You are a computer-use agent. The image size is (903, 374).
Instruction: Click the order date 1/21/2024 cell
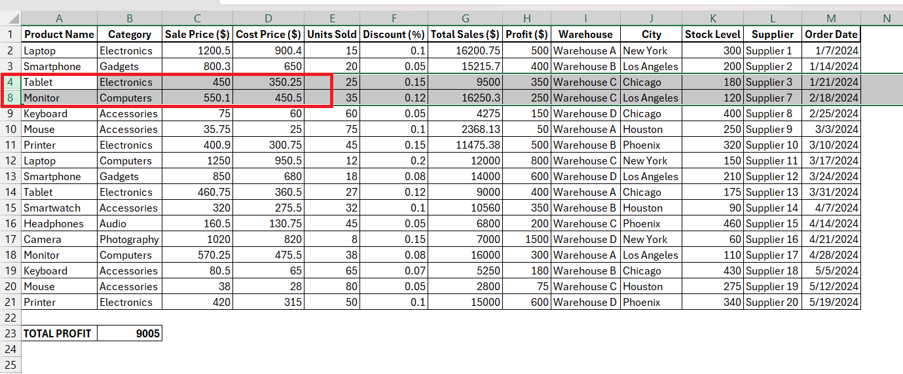831,82
